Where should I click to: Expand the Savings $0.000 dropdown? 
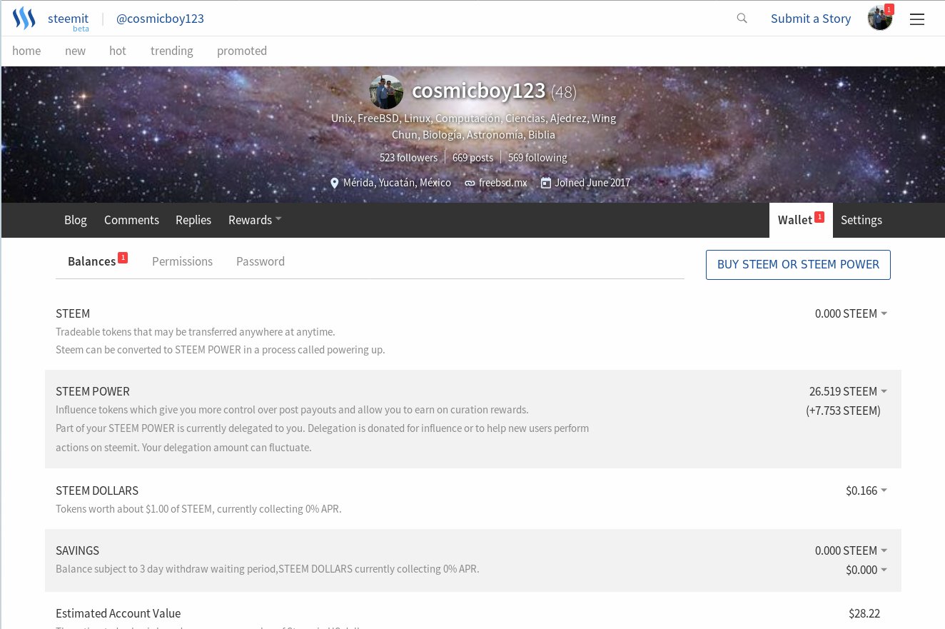(x=866, y=570)
